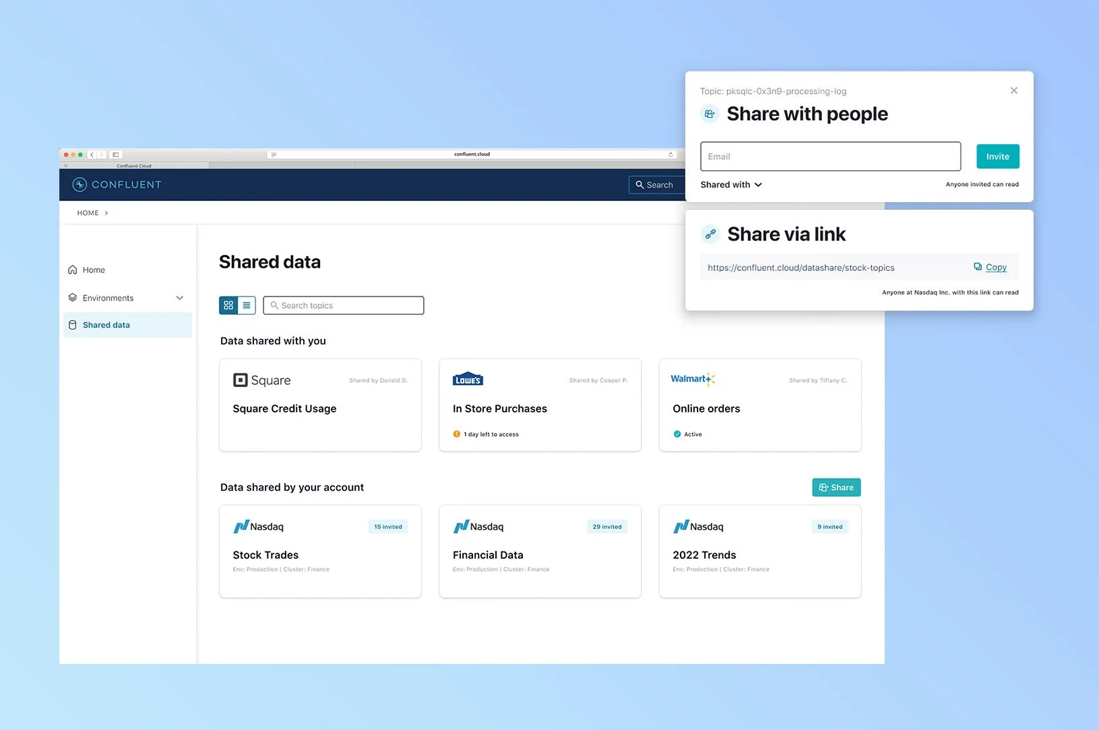Click the browser reload icon

coord(670,154)
